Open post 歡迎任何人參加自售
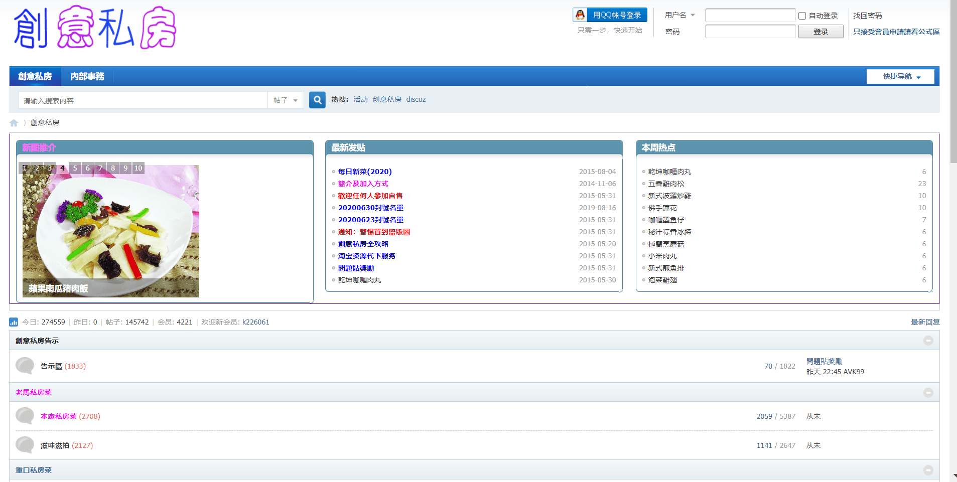957x482 pixels. click(370, 196)
